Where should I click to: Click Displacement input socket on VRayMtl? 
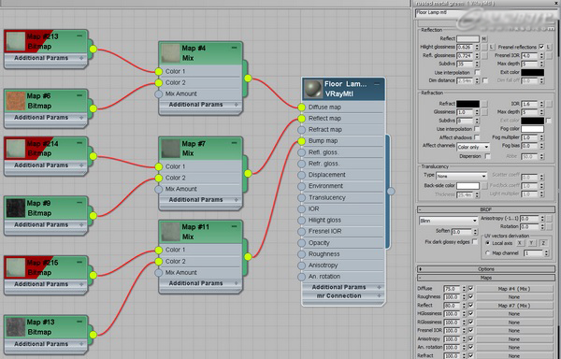pos(302,175)
